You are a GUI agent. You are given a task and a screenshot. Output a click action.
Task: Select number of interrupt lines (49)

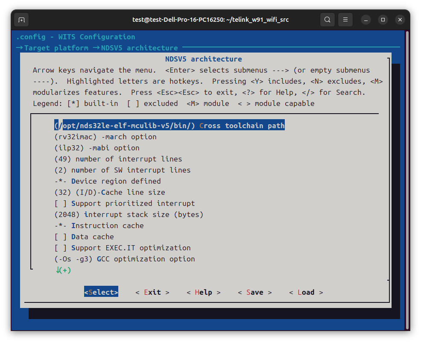(118, 159)
